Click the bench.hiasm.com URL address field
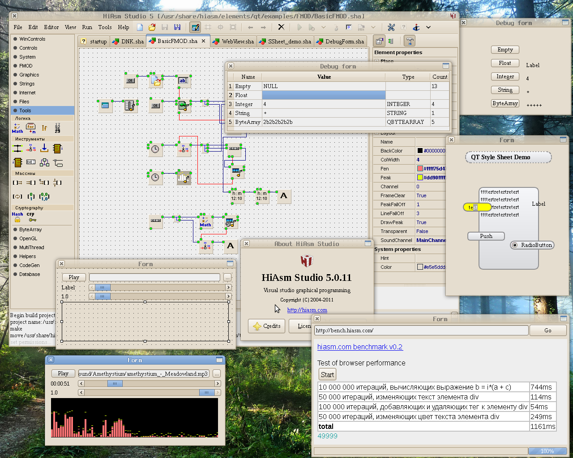The image size is (573, 458). pos(421,331)
